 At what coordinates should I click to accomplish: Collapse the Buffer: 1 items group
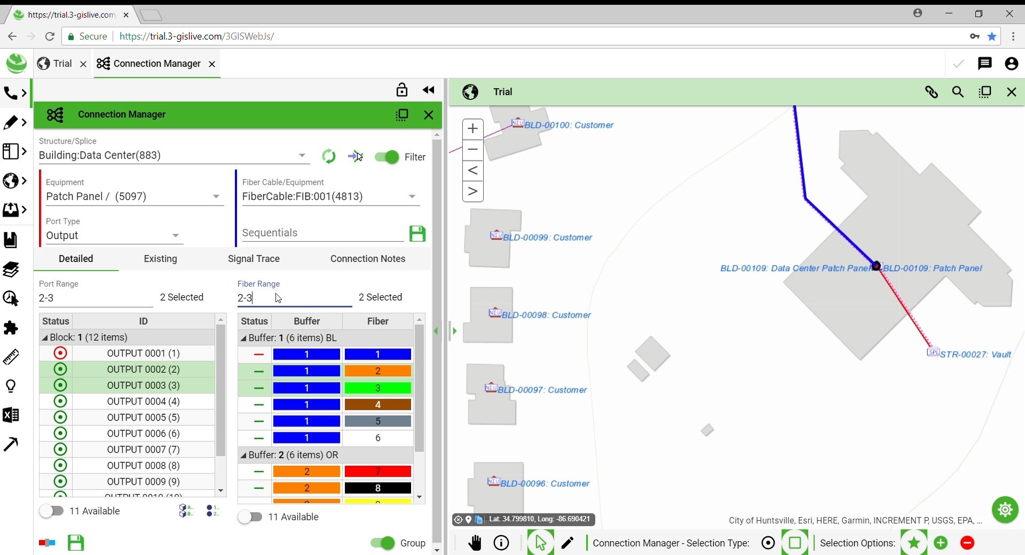click(244, 338)
